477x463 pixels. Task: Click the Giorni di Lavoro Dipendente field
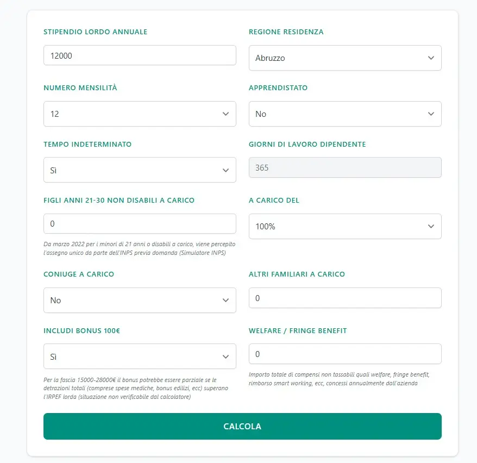coord(344,168)
